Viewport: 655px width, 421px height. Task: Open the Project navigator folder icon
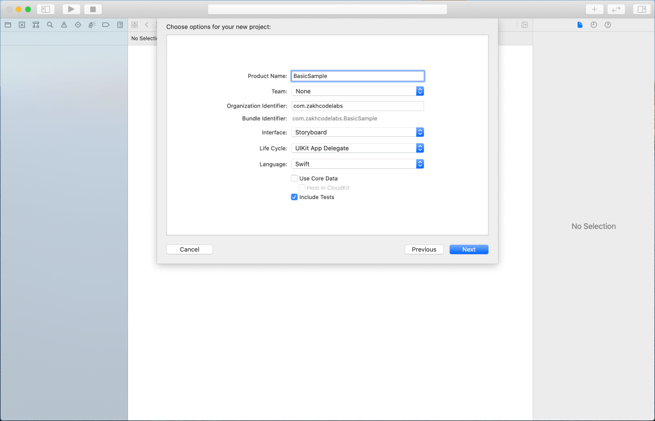pyautogui.click(x=8, y=25)
